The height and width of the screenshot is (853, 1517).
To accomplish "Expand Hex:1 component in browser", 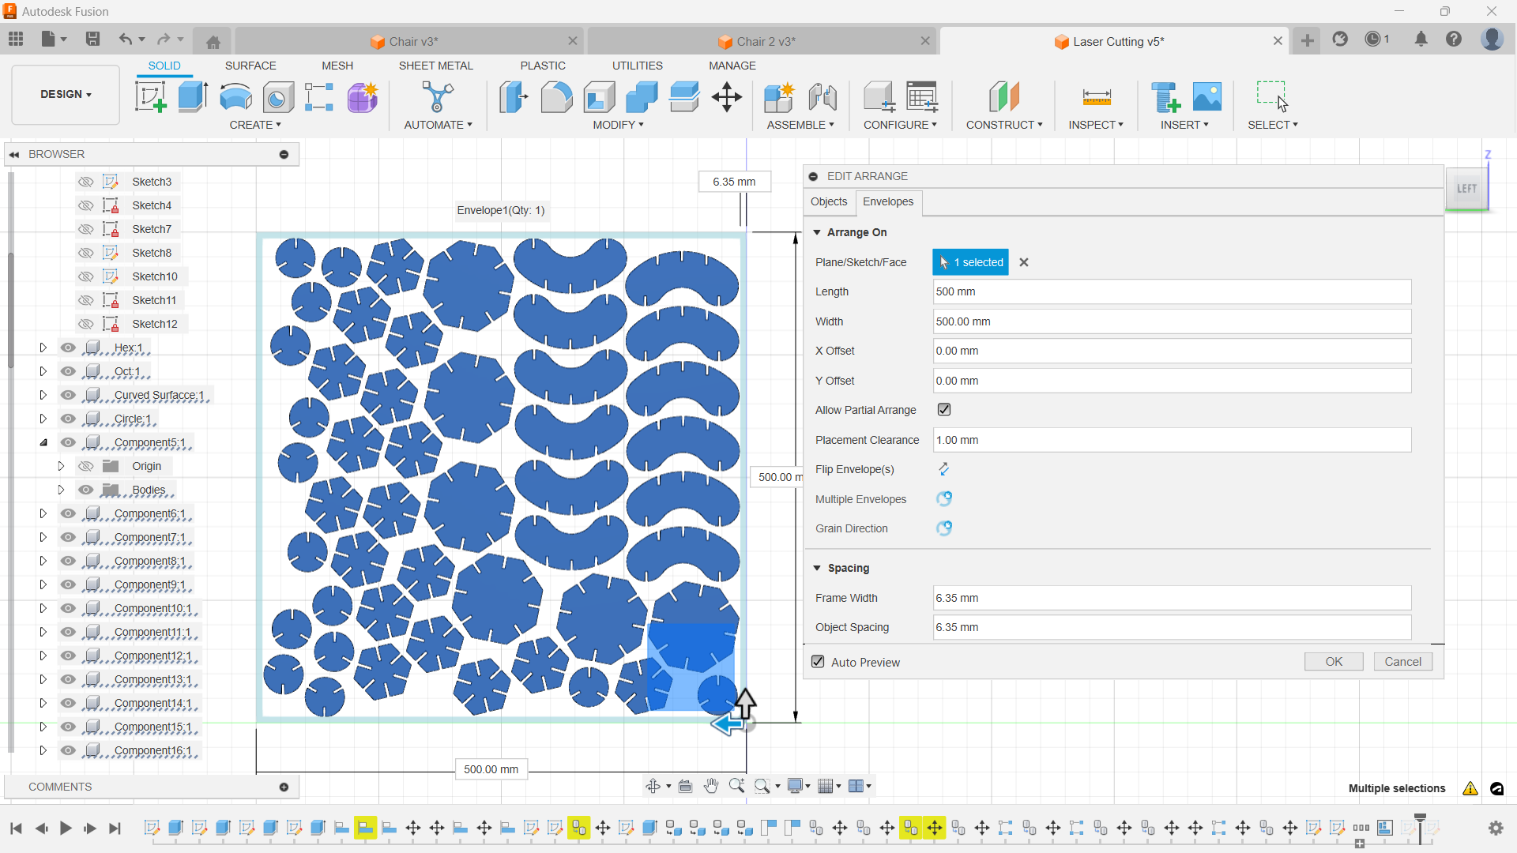I will click(43, 347).
